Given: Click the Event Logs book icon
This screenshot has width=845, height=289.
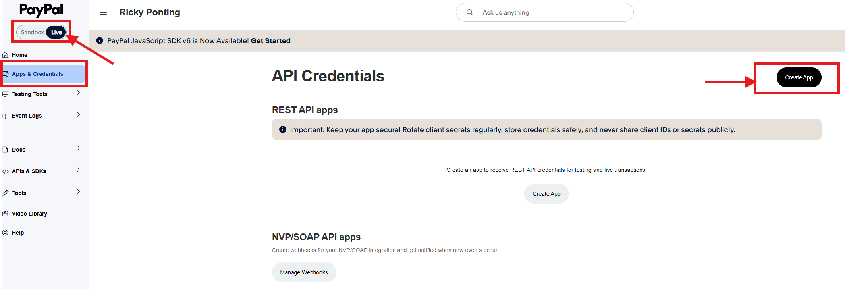Looking at the screenshot, I should 5,116.
